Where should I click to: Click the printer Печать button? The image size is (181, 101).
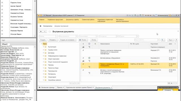83,40
